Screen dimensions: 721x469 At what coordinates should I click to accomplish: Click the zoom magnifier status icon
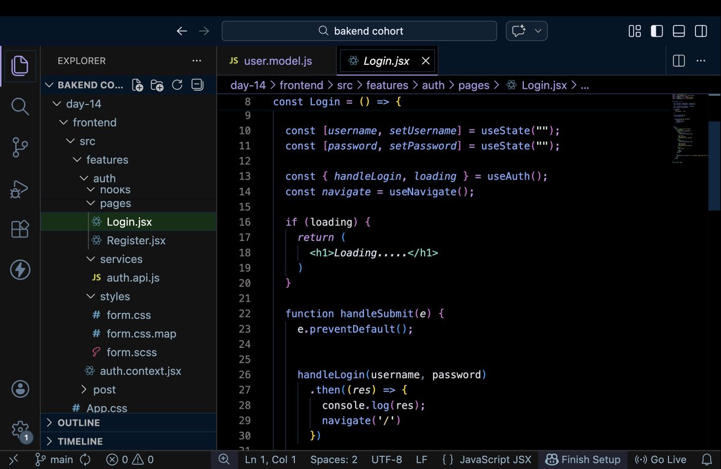224,459
